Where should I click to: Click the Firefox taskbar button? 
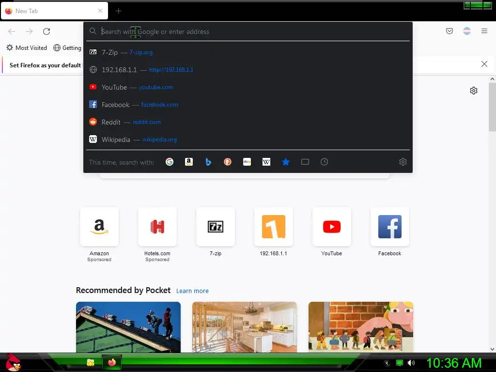112,362
